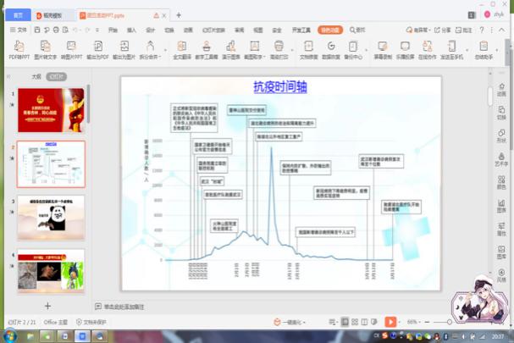Open a new document tab with plus
This screenshot has height=343, width=514.
click(x=179, y=15)
